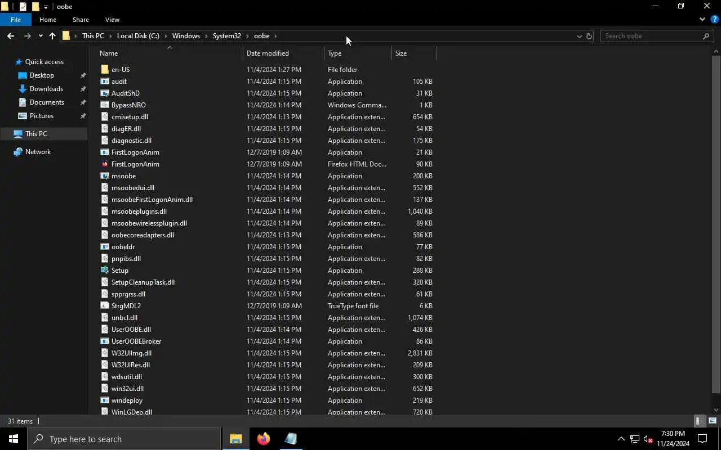Screen dimensions: 721x450
Task: Go up one folder level
Action: coord(52,36)
